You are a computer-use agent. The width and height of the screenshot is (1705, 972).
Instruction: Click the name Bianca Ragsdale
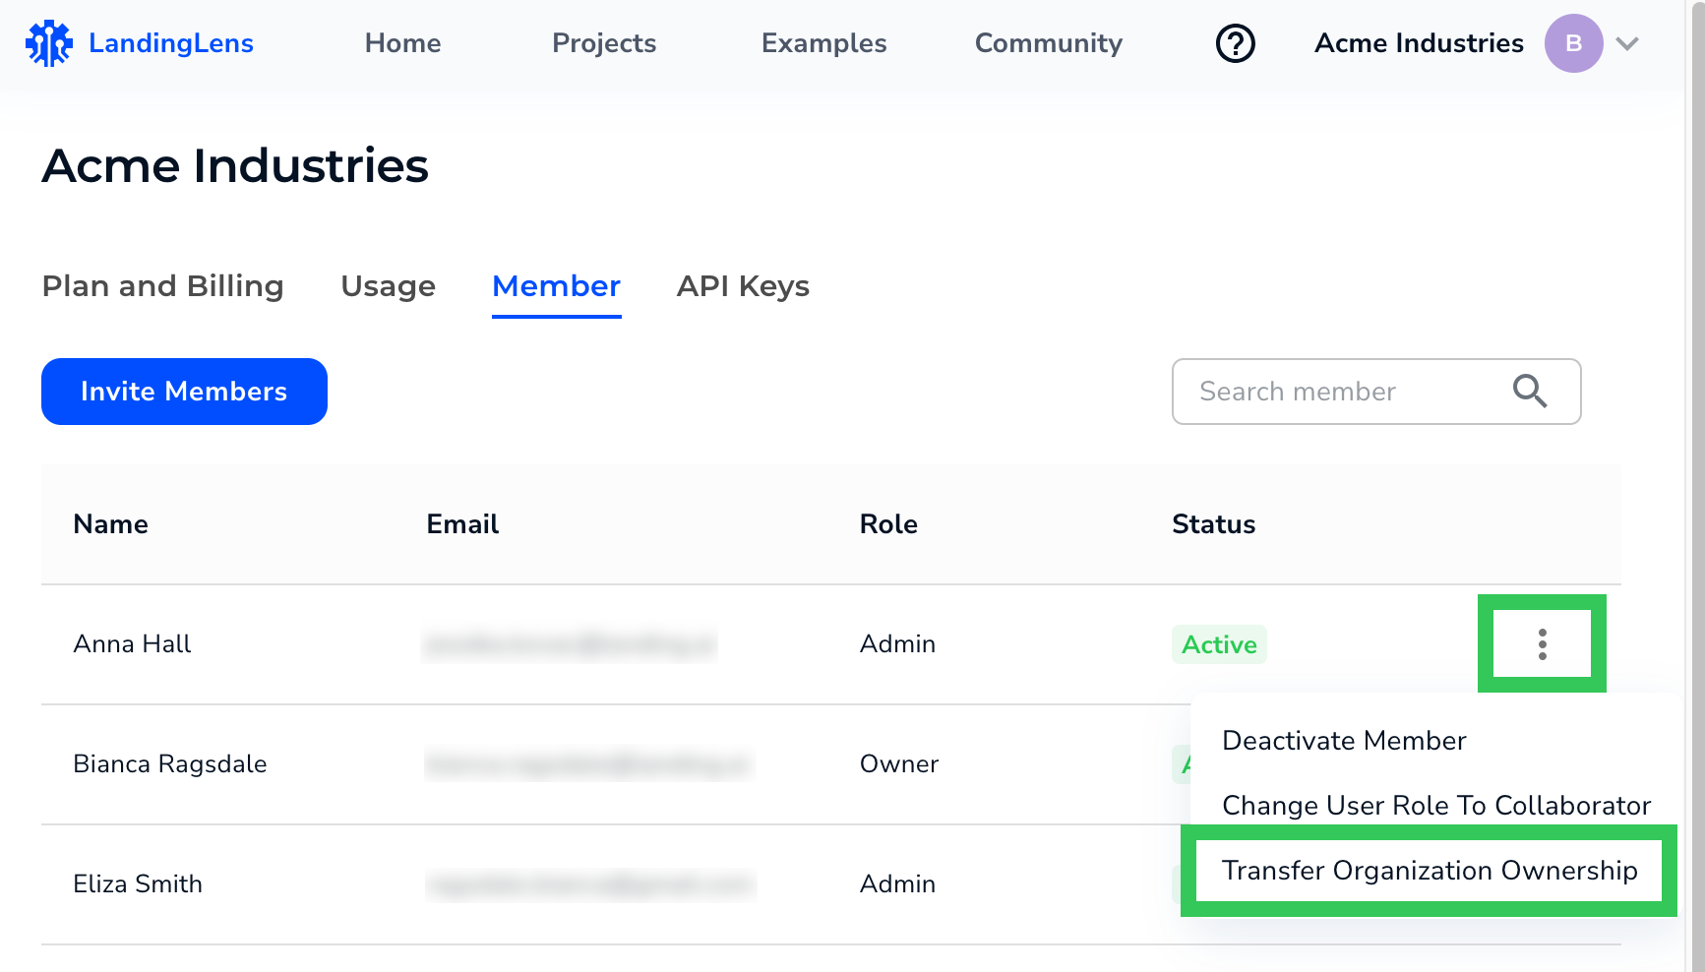pyautogui.click(x=170, y=764)
